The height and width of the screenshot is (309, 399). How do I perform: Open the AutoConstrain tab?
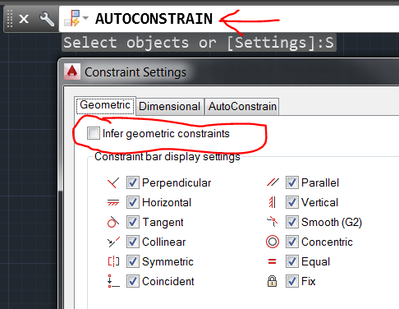[x=242, y=107]
